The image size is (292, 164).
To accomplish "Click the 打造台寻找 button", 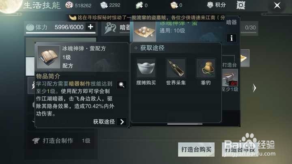I will tap(240, 149).
